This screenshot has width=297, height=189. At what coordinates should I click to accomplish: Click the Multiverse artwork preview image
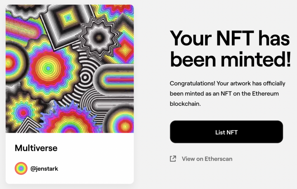click(70, 68)
